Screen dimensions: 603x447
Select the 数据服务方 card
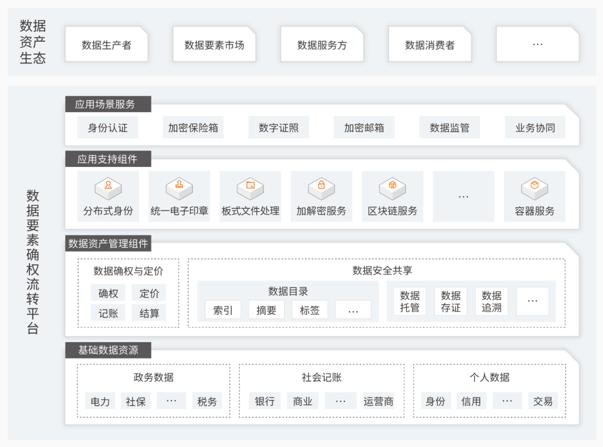[322, 44]
